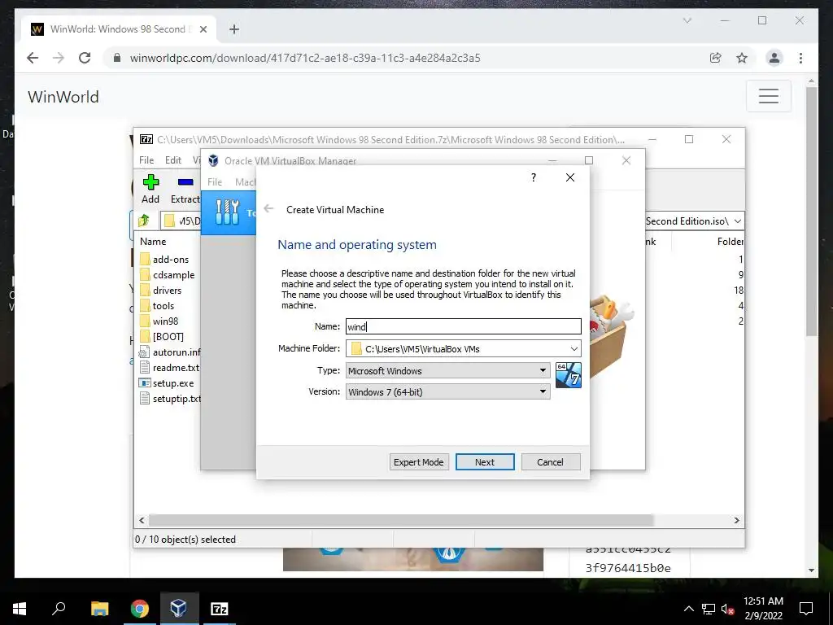Bookmark this page with the star icon
Image resolution: width=833 pixels, height=625 pixels.
pos(742,58)
